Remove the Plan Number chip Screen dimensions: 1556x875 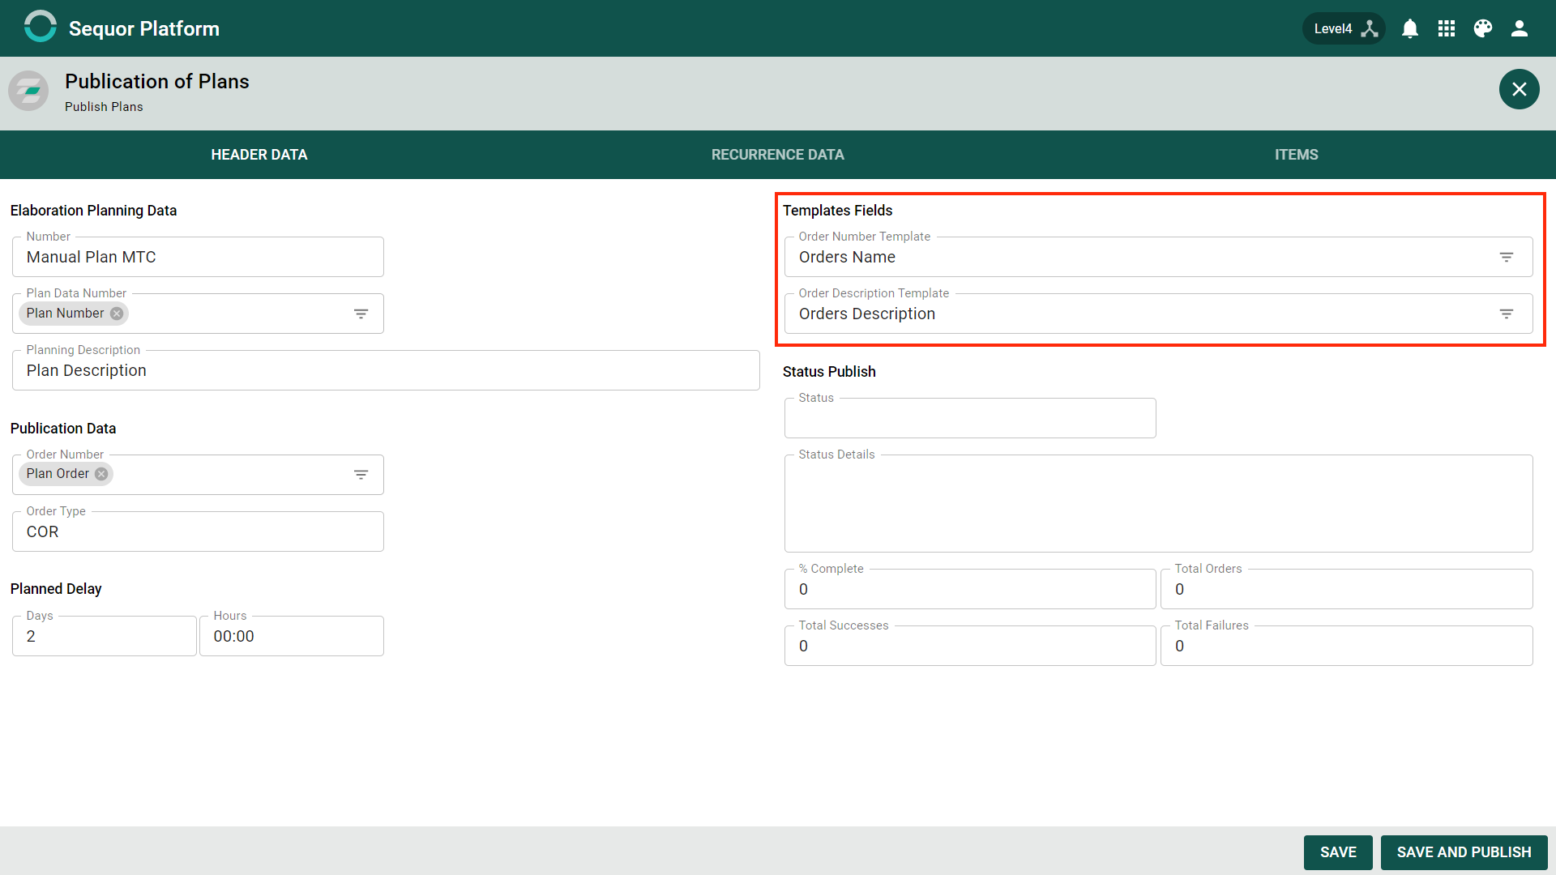117,314
